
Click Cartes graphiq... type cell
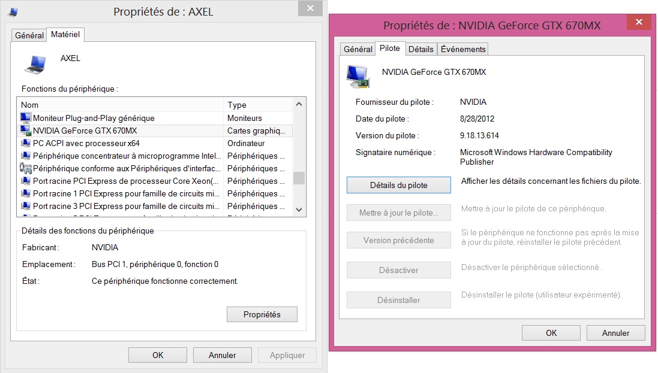pos(256,131)
